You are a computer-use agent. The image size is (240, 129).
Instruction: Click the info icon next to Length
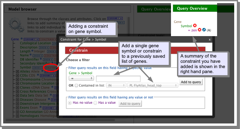coord(32,51)
